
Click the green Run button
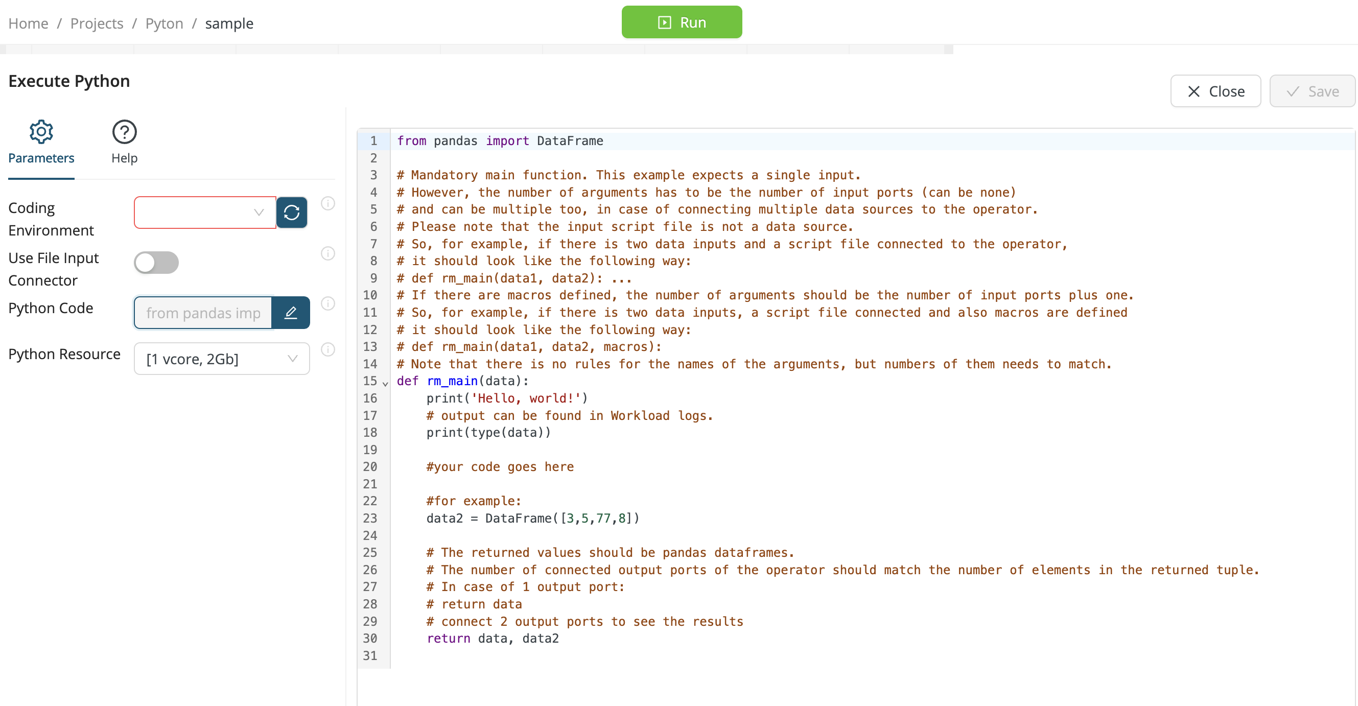681,22
